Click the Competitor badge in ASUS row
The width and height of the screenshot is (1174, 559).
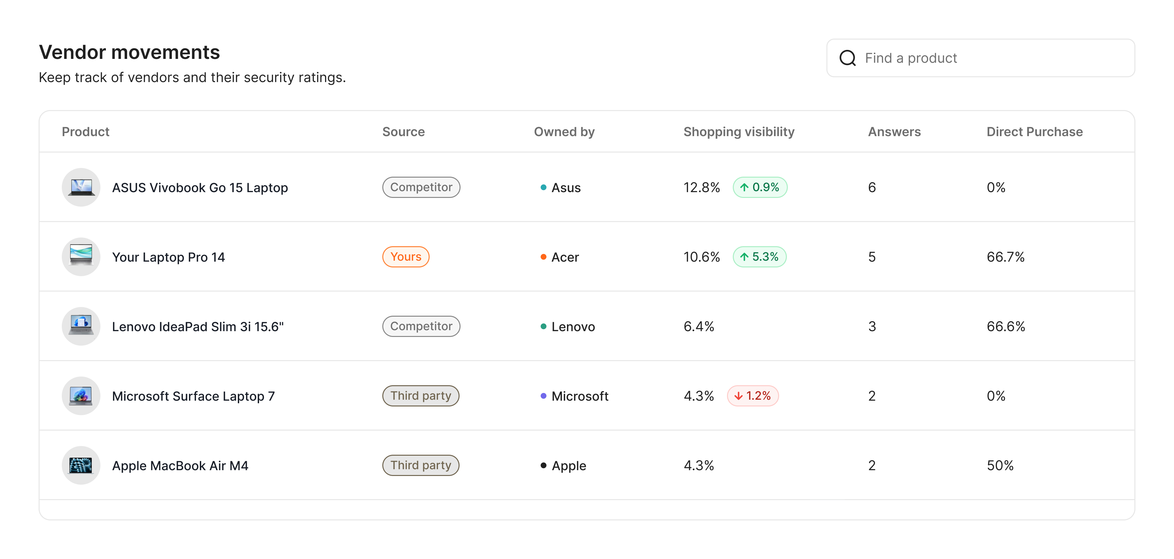[421, 187]
